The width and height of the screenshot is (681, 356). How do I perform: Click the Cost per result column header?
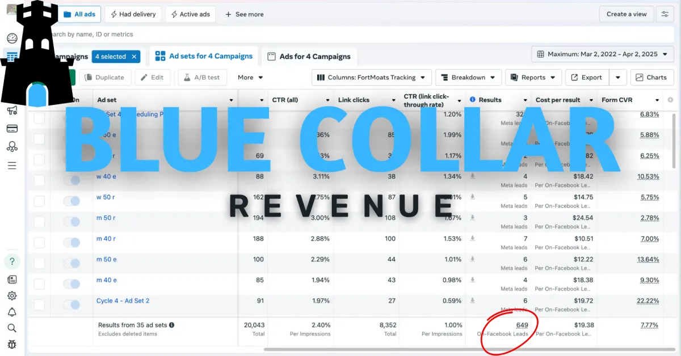coord(558,100)
